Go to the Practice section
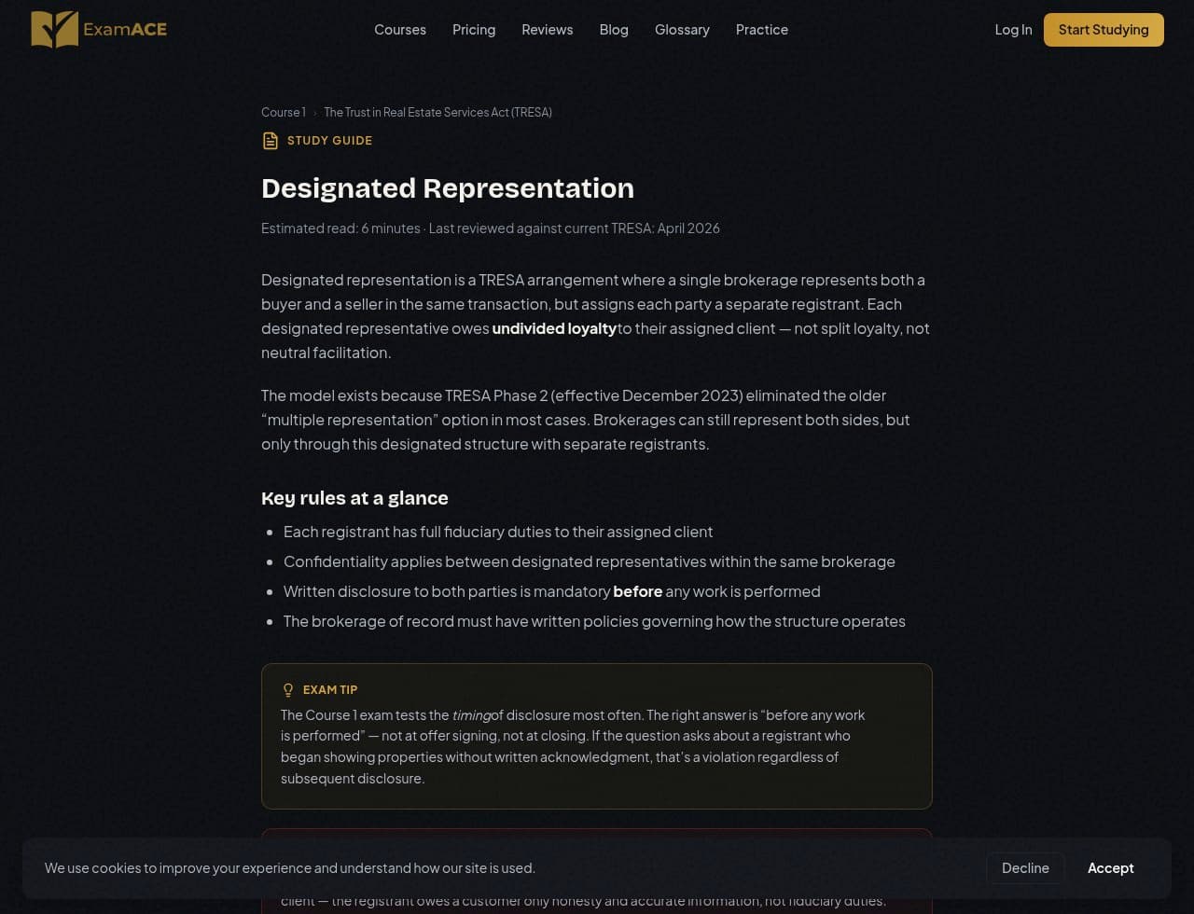The width and height of the screenshot is (1194, 914). (x=762, y=30)
